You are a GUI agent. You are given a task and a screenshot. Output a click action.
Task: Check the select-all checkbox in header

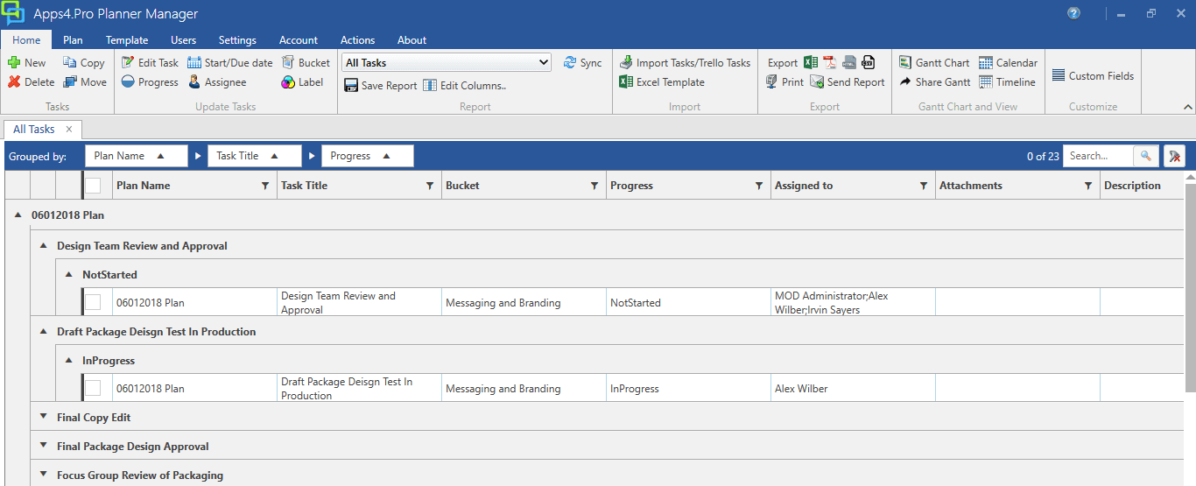click(93, 186)
